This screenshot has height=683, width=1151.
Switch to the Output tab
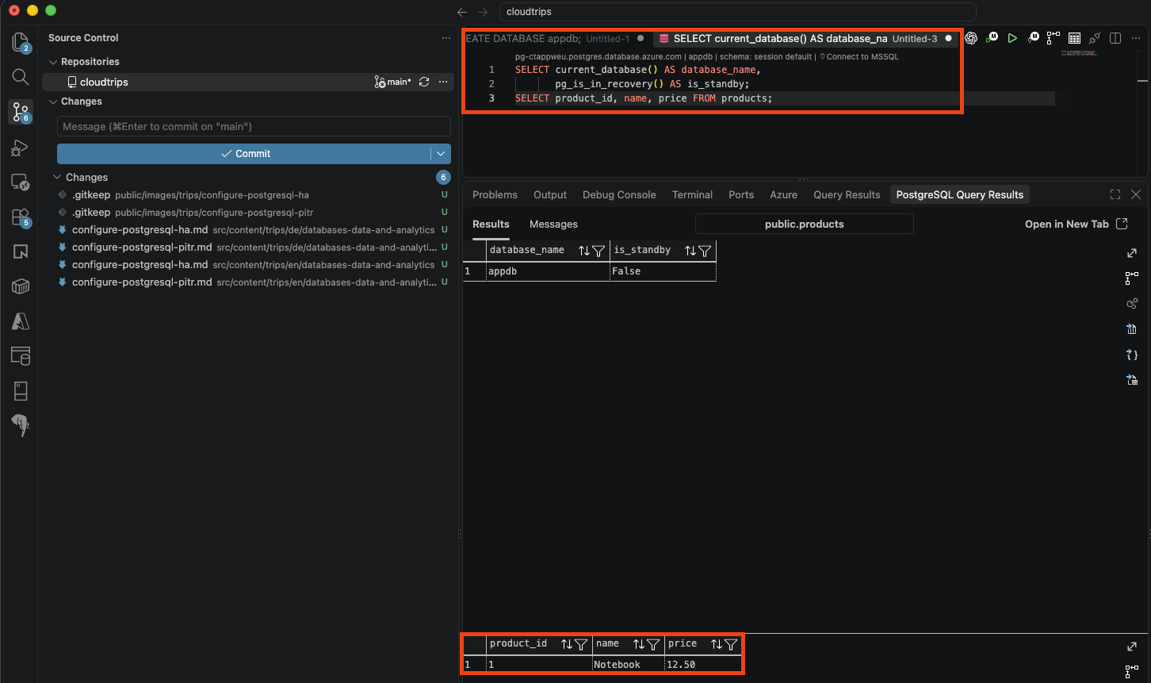point(550,194)
